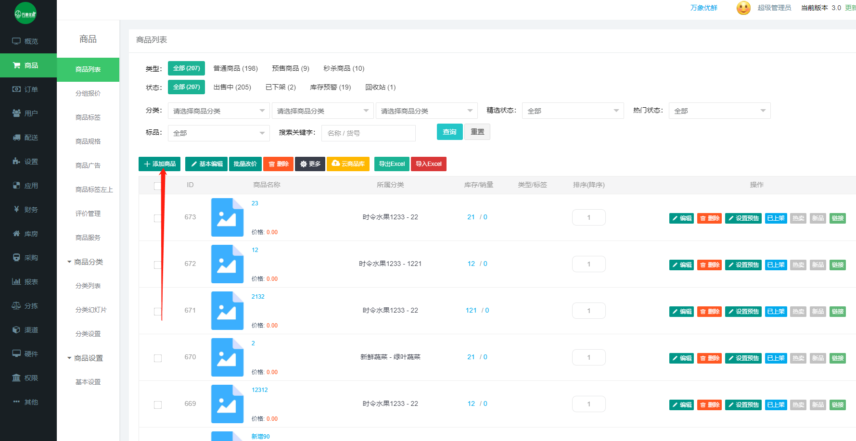The height and width of the screenshot is (441, 856).
Task: Click the smiley avatar icon in header
Action: click(x=743, y=8)
